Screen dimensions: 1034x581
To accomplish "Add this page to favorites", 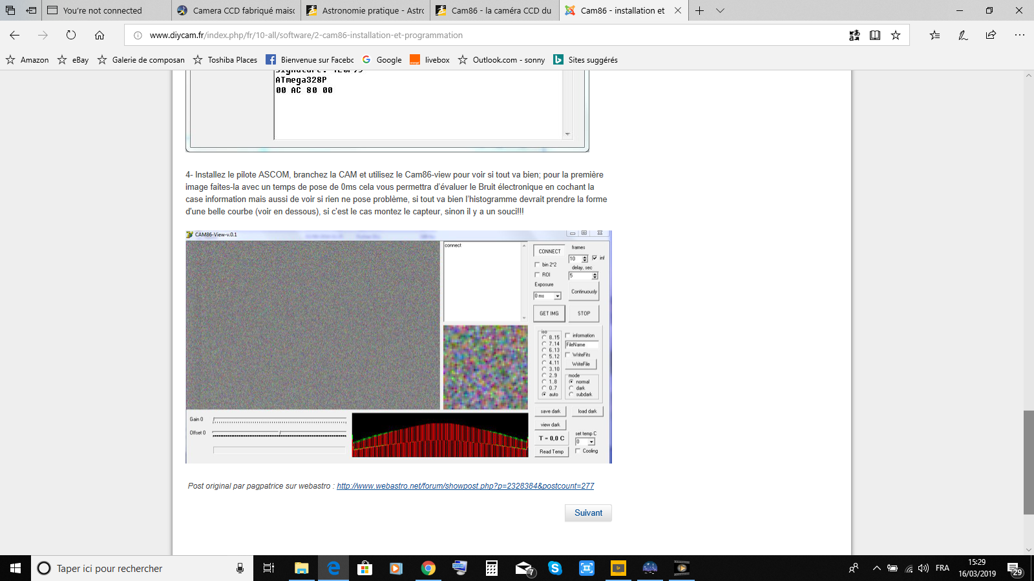I will [896, 36].
